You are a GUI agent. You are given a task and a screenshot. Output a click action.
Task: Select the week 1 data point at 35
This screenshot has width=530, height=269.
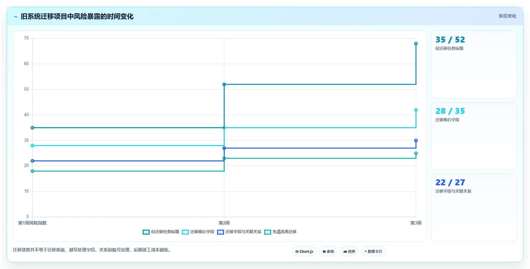32,128
